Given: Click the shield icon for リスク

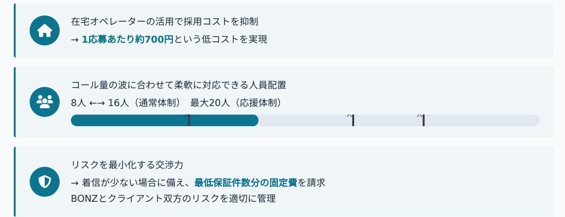Looking at the screenshot, I should coord(45,182).
